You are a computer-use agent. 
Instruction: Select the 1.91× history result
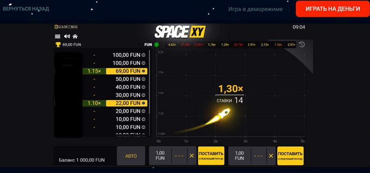[252, 44]
